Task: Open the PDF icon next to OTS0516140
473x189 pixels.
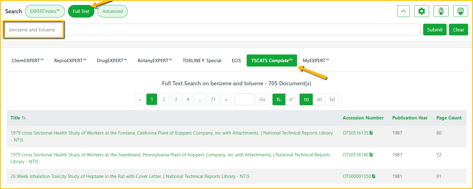Action: pos(371,155)
